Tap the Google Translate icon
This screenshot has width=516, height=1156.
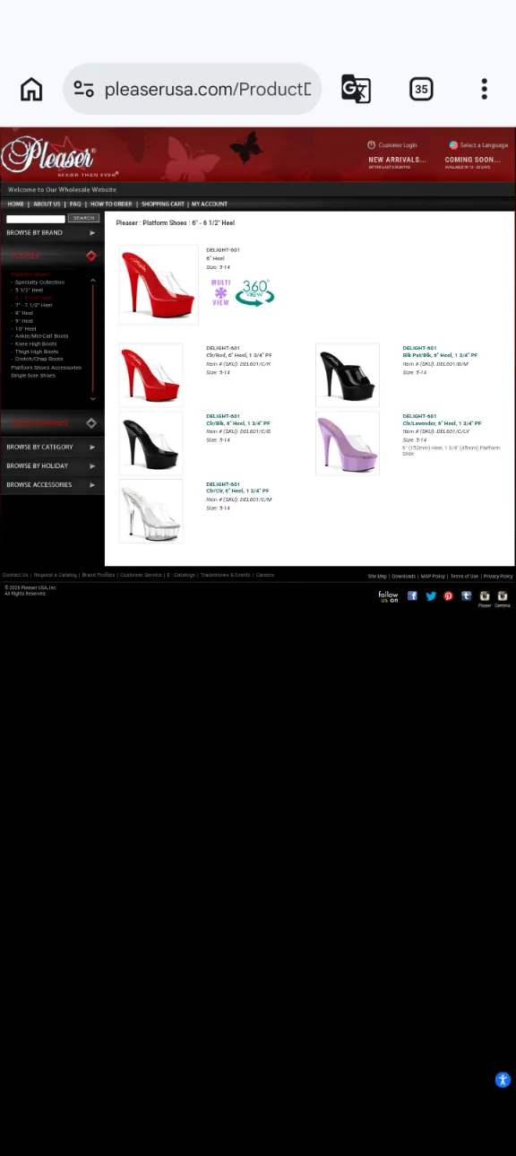[356, 89]
